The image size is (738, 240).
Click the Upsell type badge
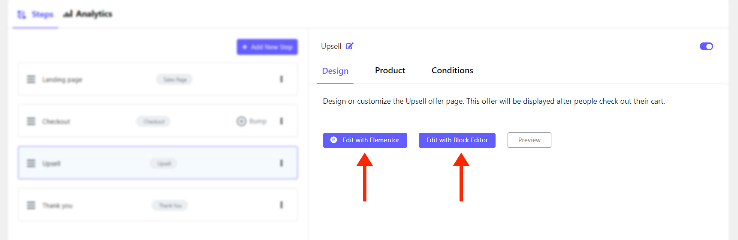(x=163, y=164)
